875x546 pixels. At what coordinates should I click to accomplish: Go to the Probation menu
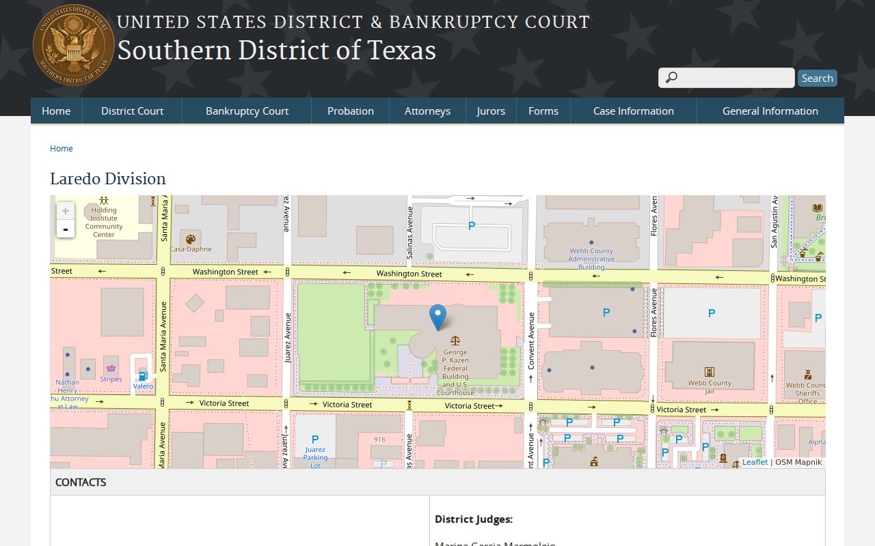(351, 111)
